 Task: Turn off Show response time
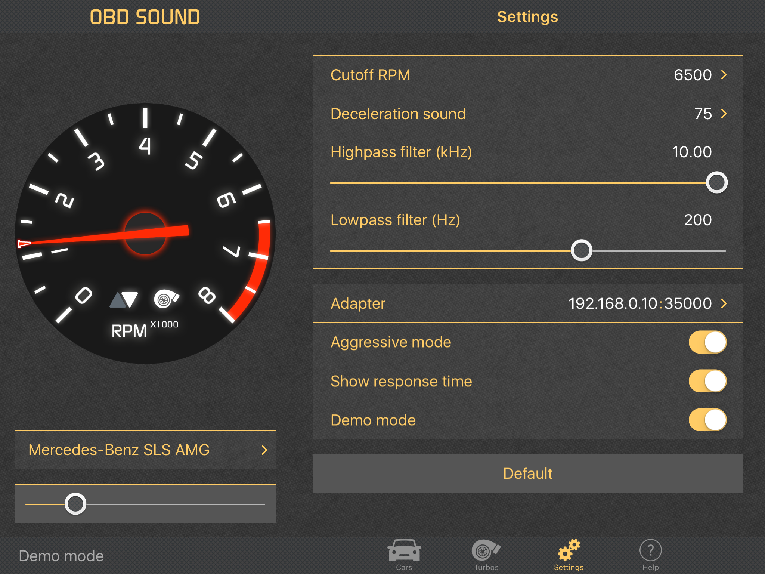[x=707, y=381]
